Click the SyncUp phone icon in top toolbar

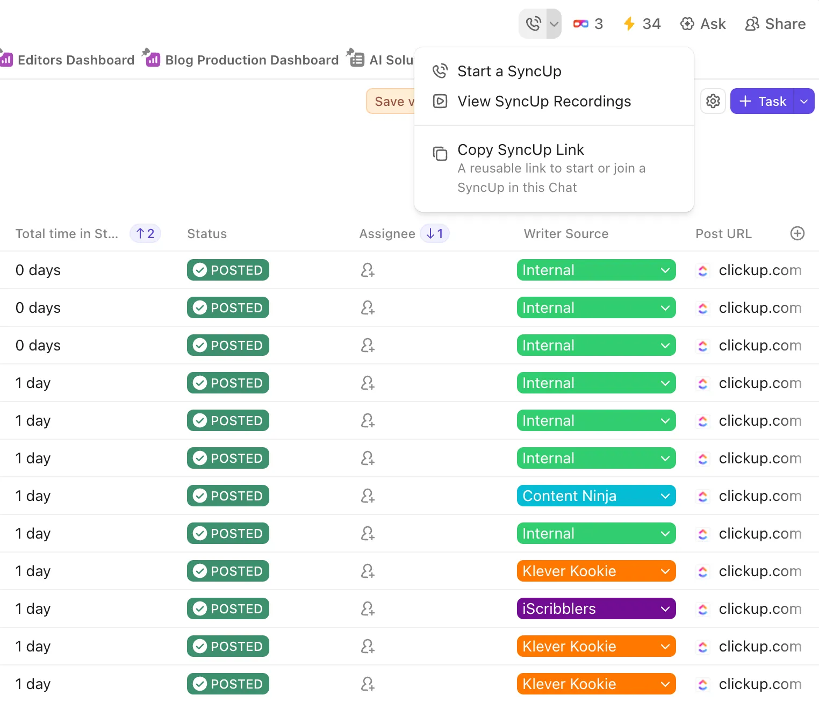click(533, 24)
